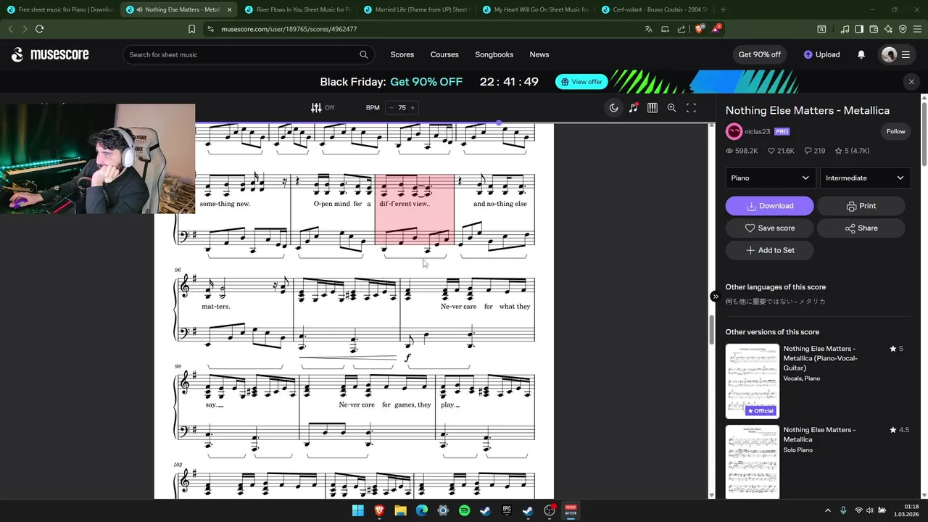Open Spotify from the taskbar
Image resolution: width=928 pixels, height=522 pixels.
tap(465, 510)
